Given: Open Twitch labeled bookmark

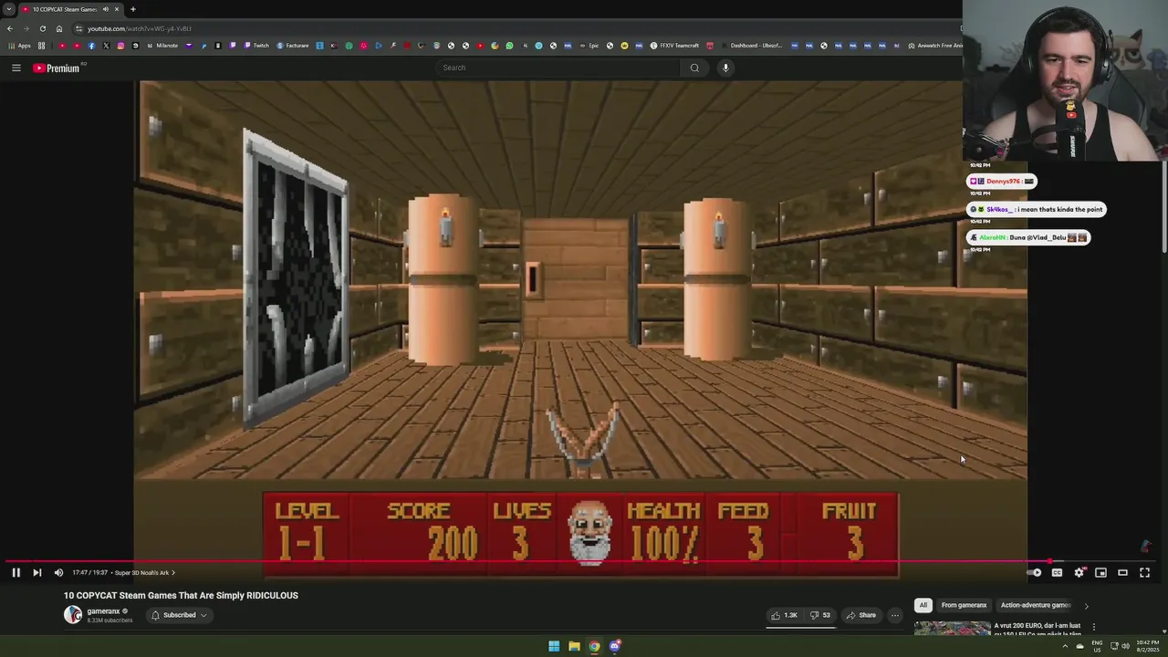Looking at the screenshot, I should tap(256, 46).
